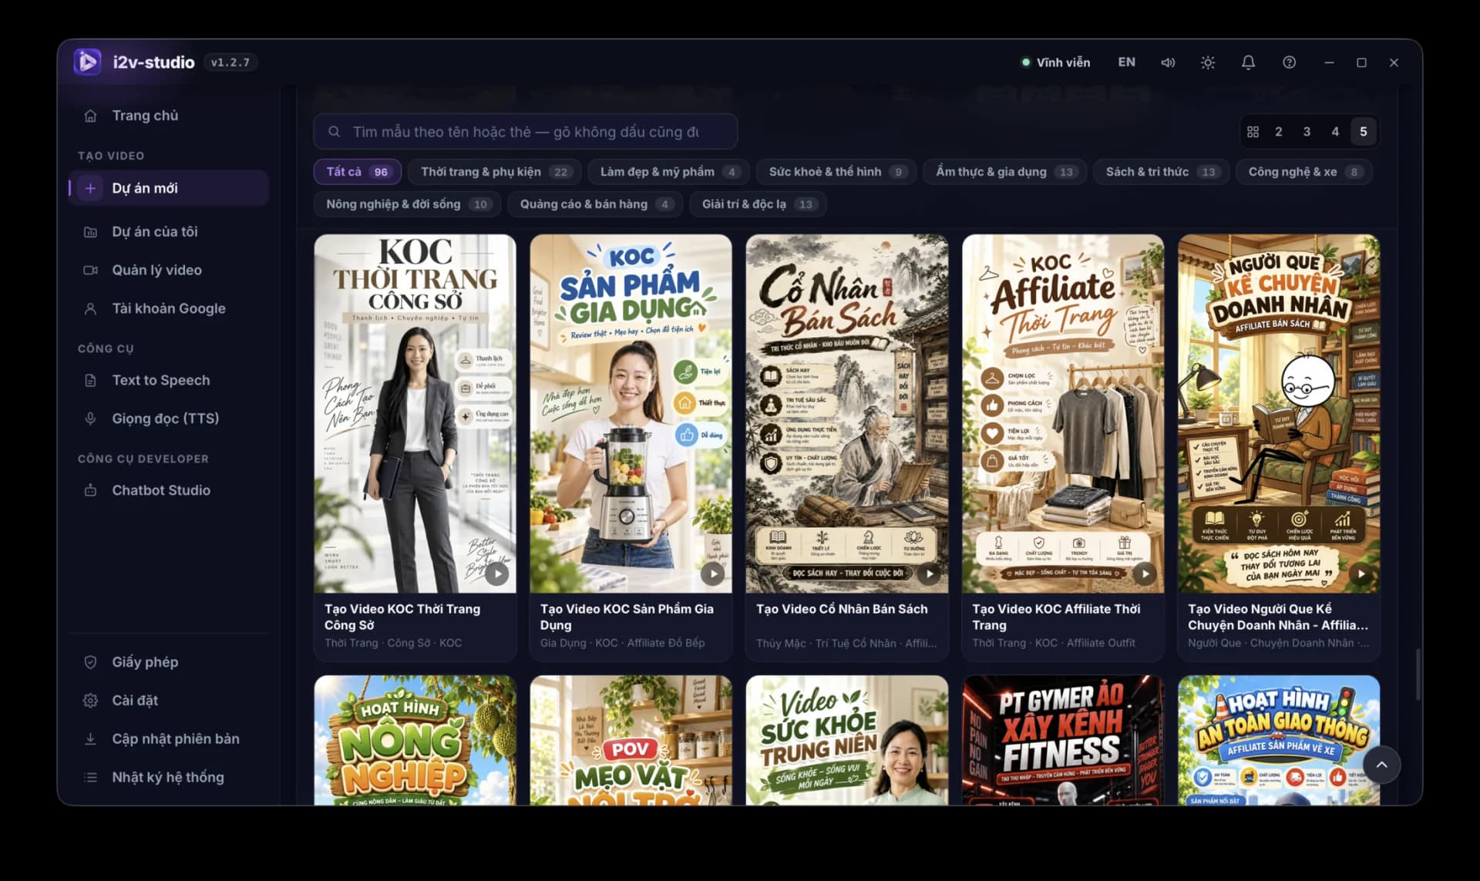Screen dimensions: 1480x881
Task: Click the search magnifier icon
Action: tap(335, 132)
